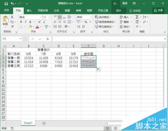The image size is (168, 131).
Task: Open the font color dropdown arrow
Action: [41, 27]
